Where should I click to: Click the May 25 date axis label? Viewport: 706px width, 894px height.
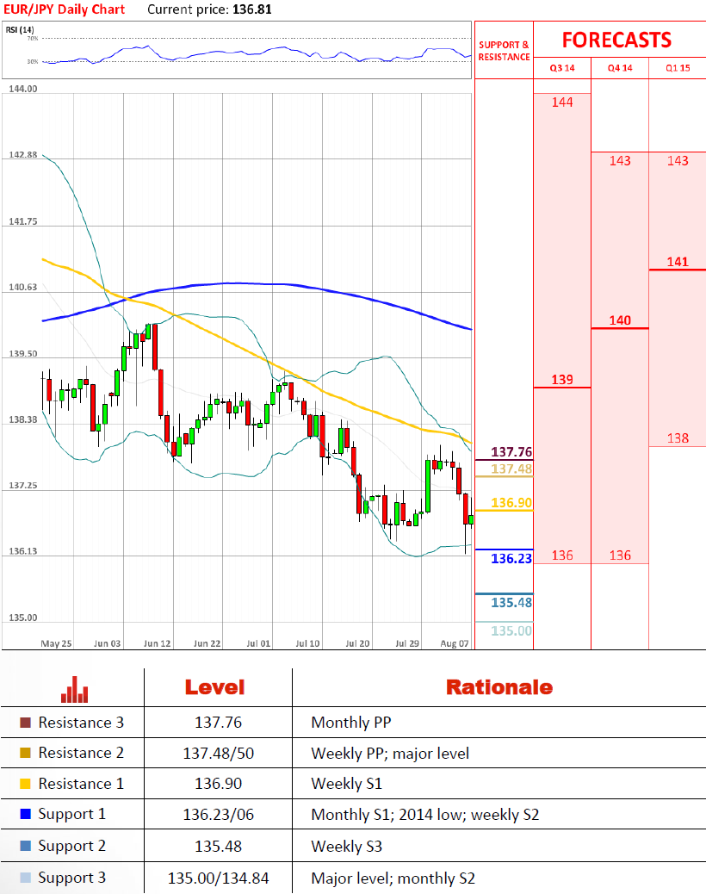pyautogui.click(x=57, y=643)
